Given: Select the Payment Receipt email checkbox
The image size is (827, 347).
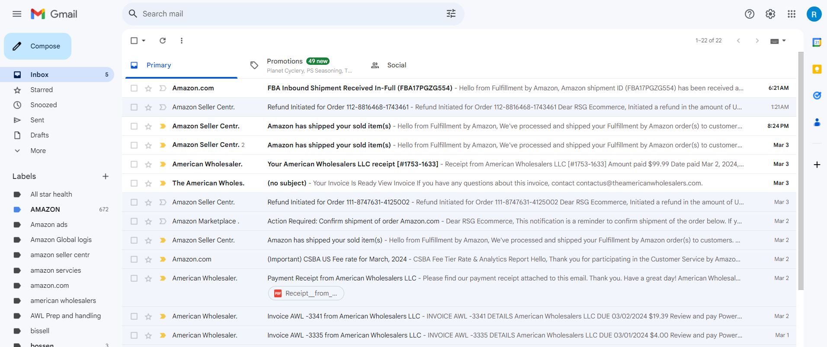Looking at the screenshot, I should [134, 278].
